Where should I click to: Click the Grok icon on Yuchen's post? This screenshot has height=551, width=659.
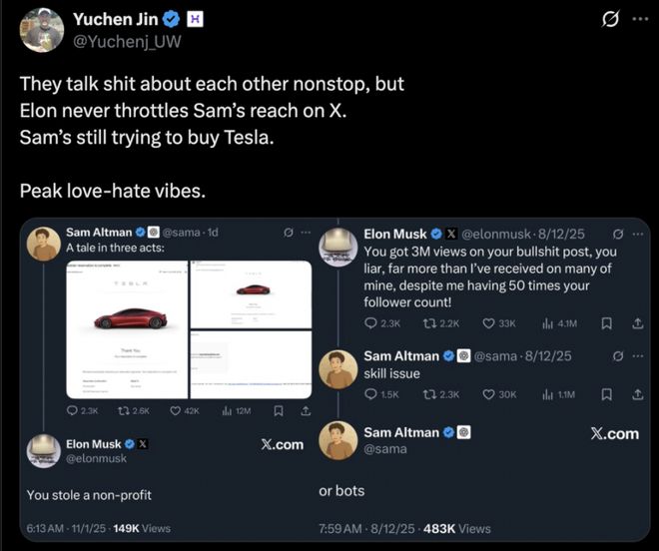click(607, 21)
